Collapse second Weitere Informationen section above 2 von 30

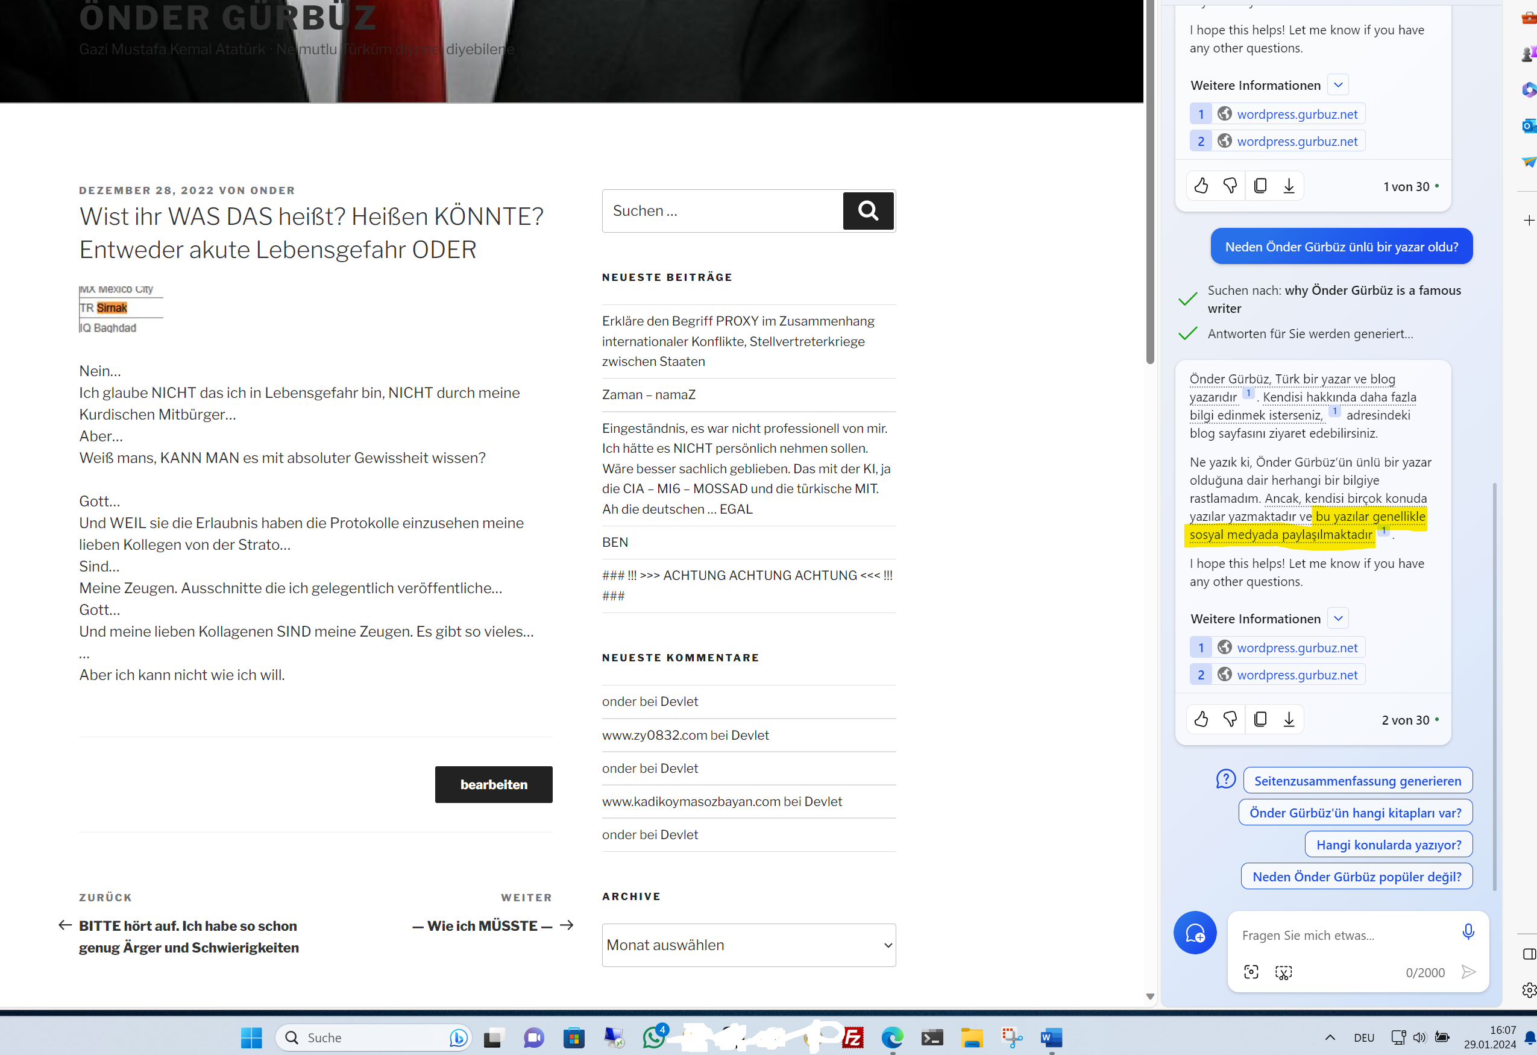pyautogui.click(x=1338, y=619)
